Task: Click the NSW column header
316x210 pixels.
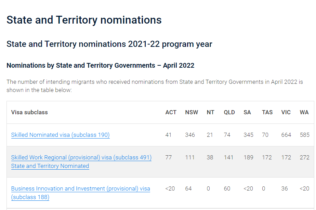Action: (192, 112)
